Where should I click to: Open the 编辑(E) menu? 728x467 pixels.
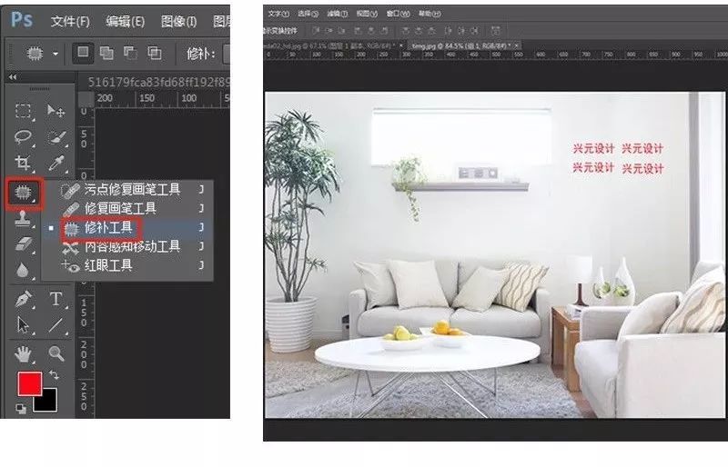click(126, 21)
